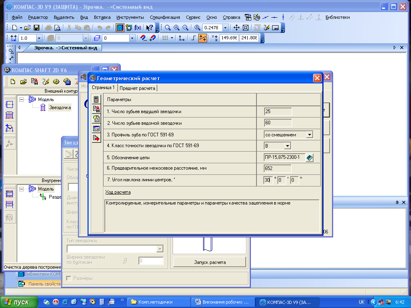The image size is (411, 308).
Task: Click the local coordinate system icon
Action: pyautogui.click(x=181, y=38)
